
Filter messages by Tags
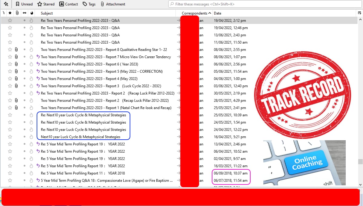point(89,4)
